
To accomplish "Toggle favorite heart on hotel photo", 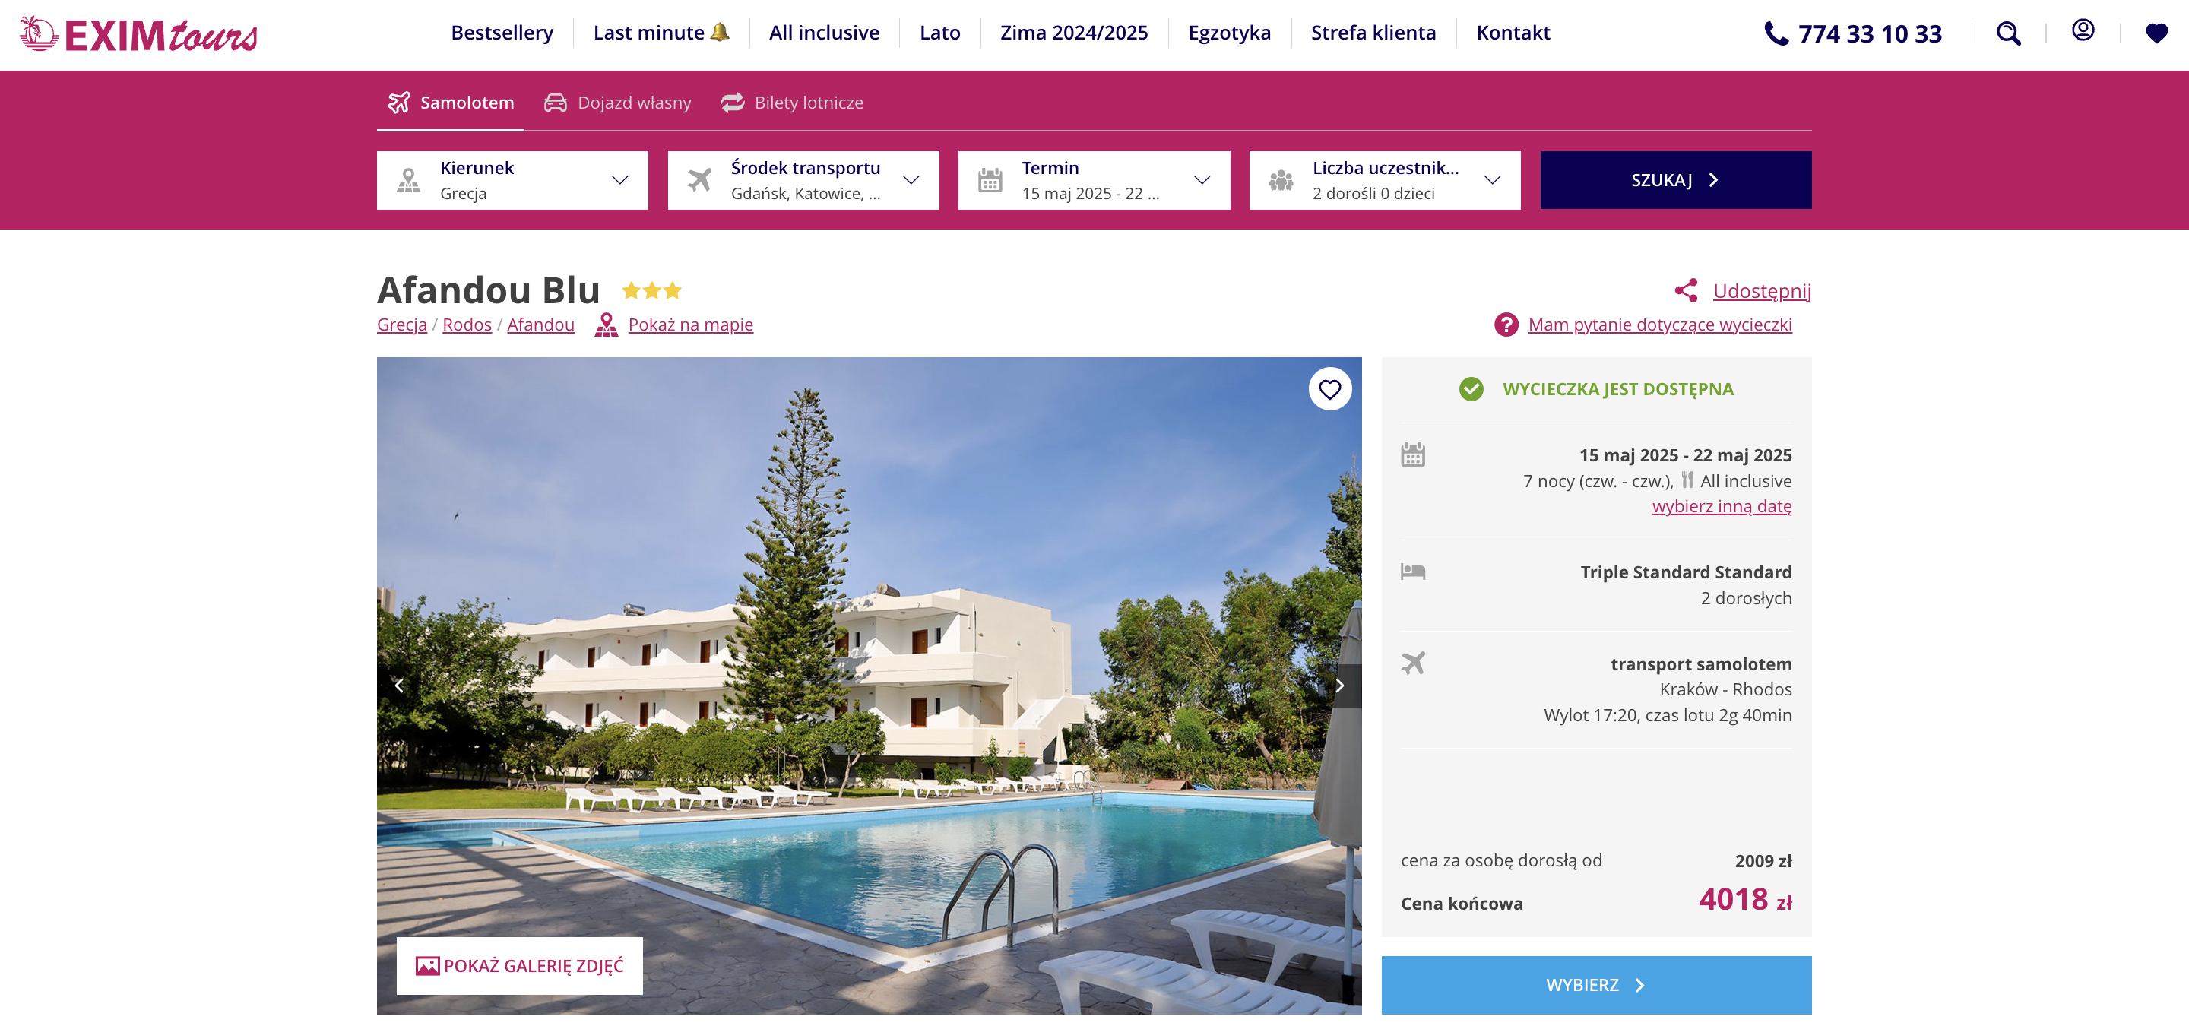I will (x=1330, y=389).
